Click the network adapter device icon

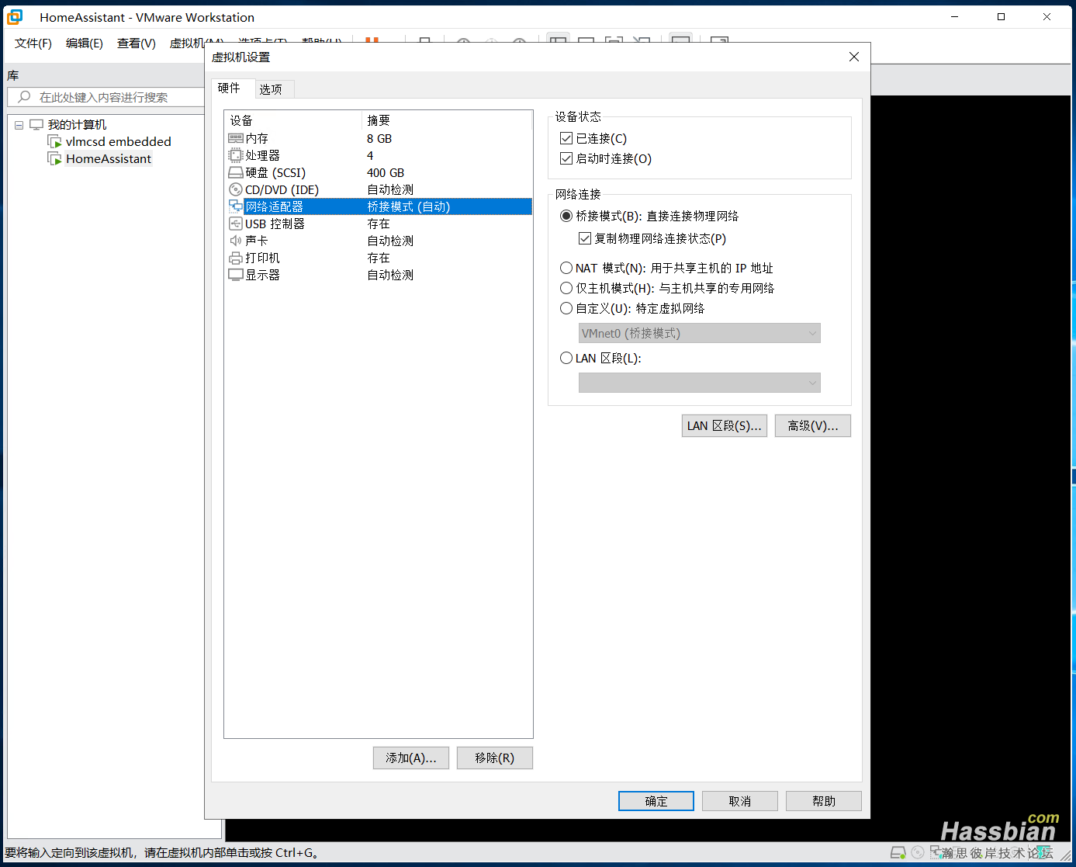236,206
